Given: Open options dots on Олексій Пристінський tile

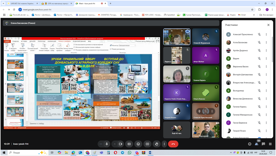Looking at the screenshot, I should point(212,111).
